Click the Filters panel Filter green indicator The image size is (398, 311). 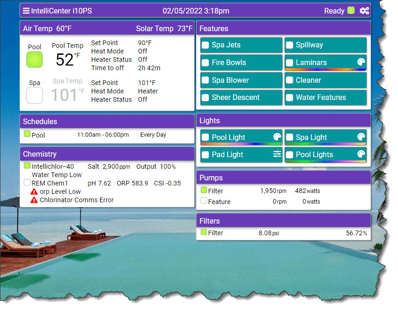[x=204, y=232]
